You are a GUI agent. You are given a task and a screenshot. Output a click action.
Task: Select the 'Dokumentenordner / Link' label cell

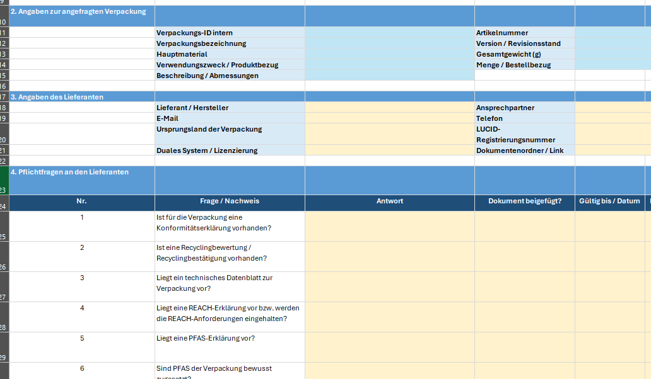pyautogui.click(x=525, y=150)
